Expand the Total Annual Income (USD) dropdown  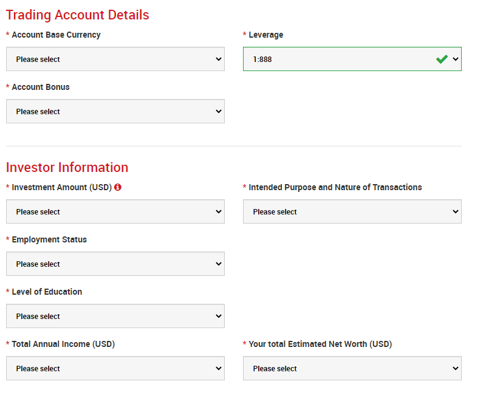[115, 368]
